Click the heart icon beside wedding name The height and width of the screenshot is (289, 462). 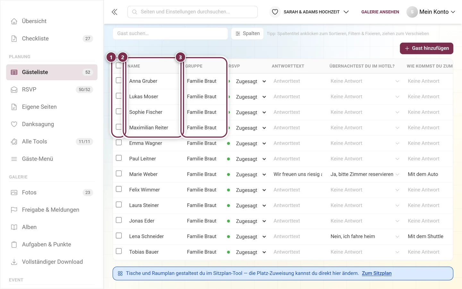(x=275, y=12)
